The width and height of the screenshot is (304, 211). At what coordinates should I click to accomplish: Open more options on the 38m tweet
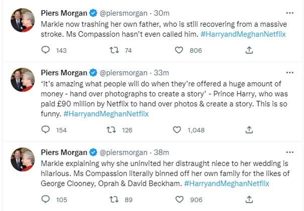(289, 152)
